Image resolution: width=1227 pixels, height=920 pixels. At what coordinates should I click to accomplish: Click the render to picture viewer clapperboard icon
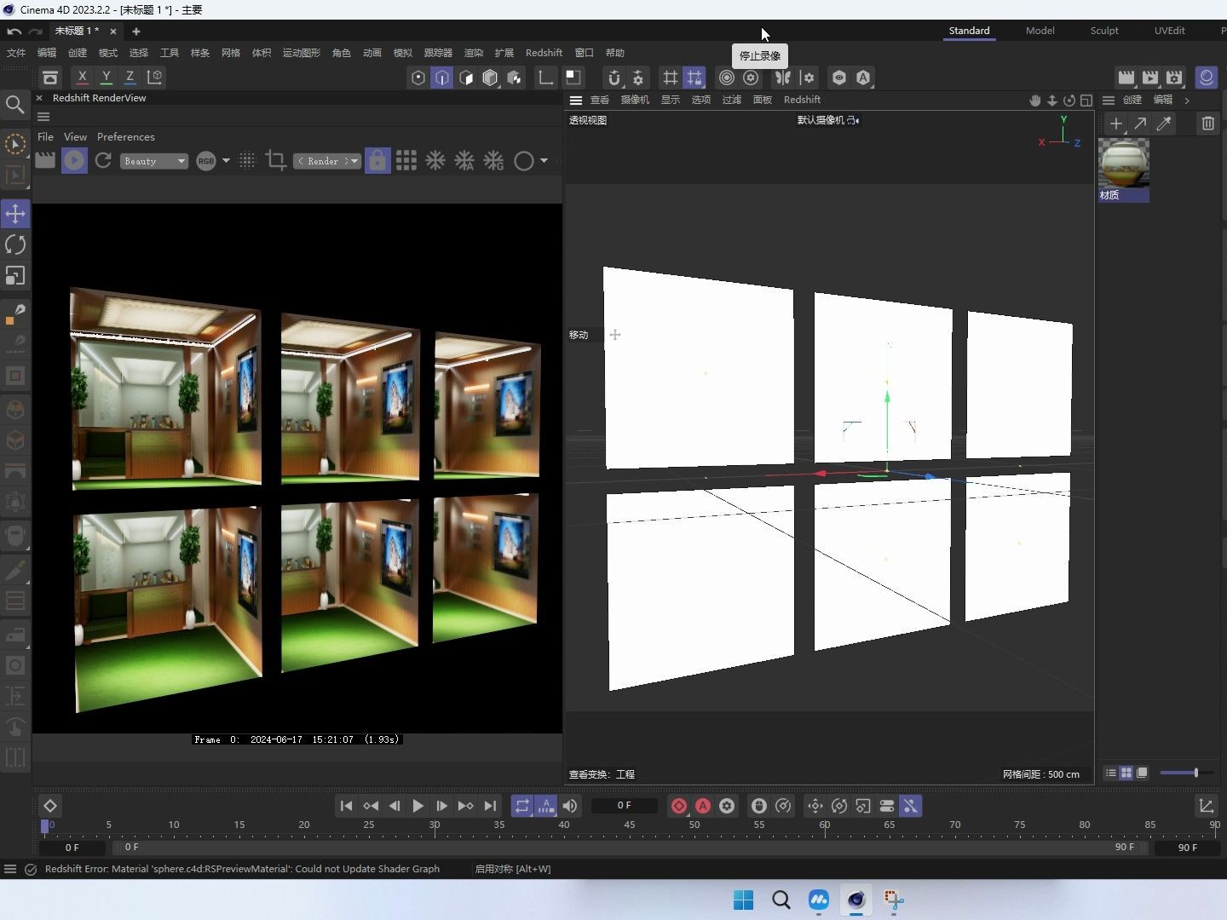(x=1150, y=77)
